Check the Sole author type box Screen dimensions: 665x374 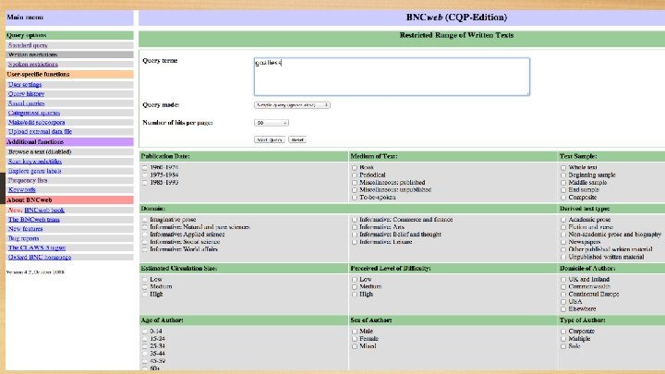pos(563,346)
